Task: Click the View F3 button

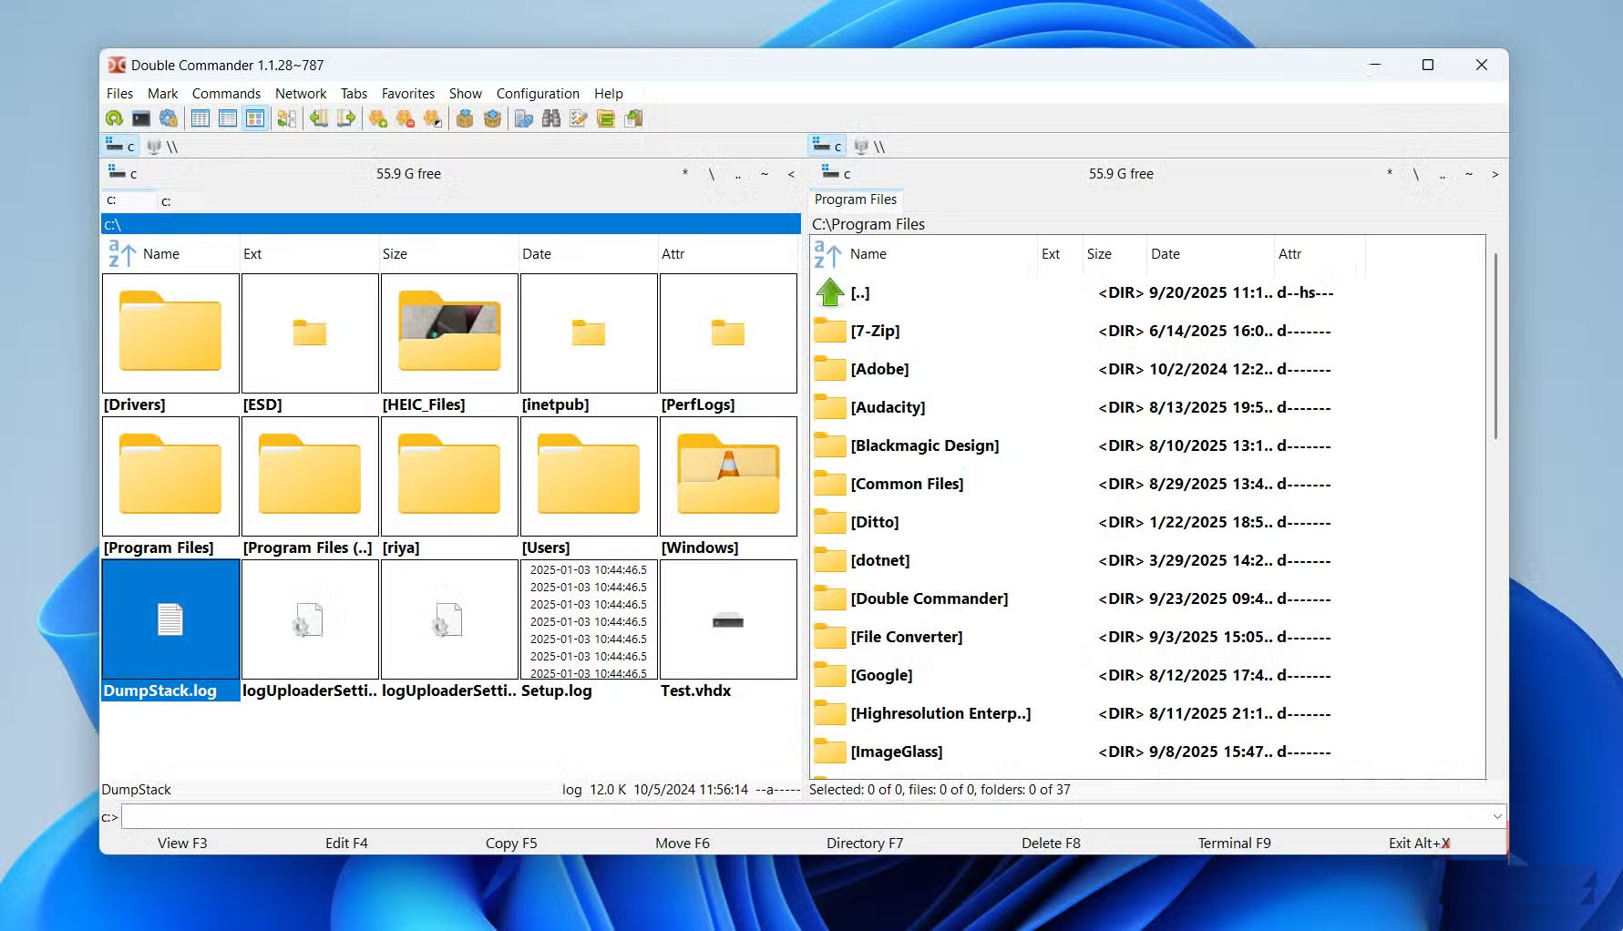Action: (x=182, y=843)
